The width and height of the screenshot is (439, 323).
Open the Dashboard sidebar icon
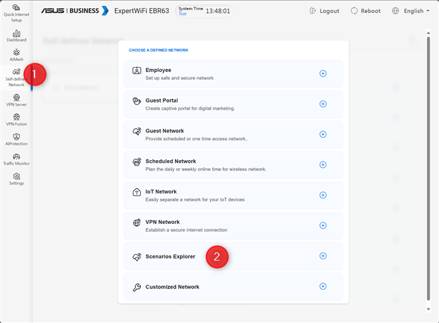tap(16, 35)
